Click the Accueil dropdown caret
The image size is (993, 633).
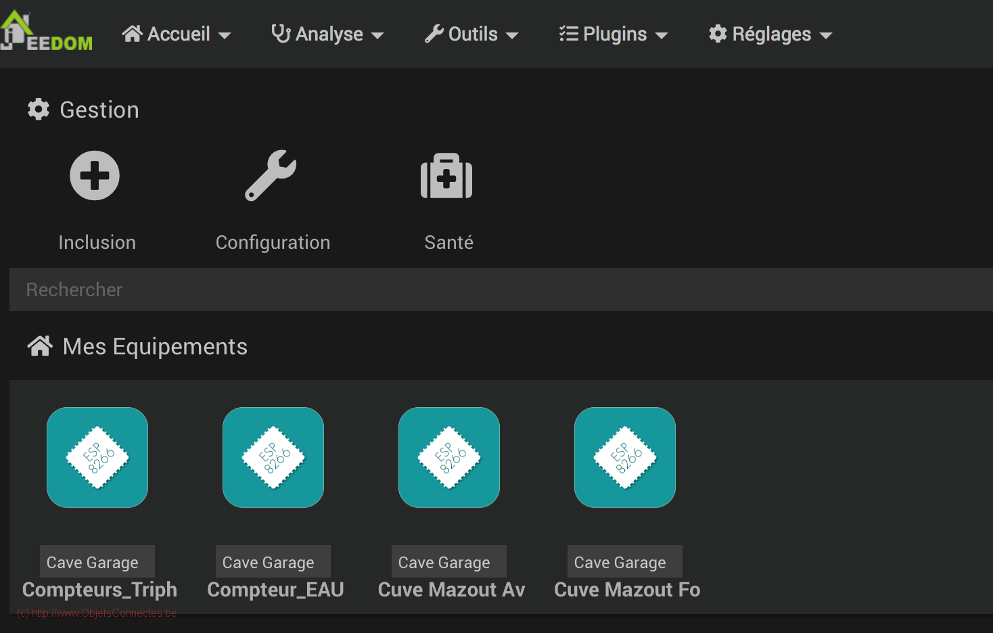[225, 35]
